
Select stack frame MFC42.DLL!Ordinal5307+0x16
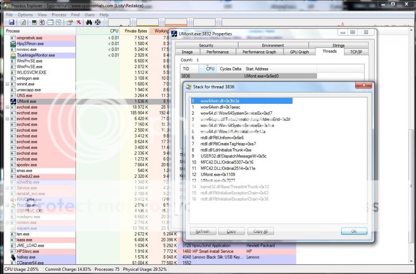click(242, 162)
